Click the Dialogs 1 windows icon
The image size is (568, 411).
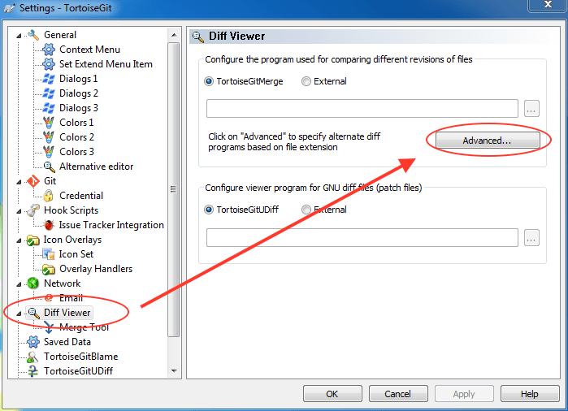click(49, 79)
